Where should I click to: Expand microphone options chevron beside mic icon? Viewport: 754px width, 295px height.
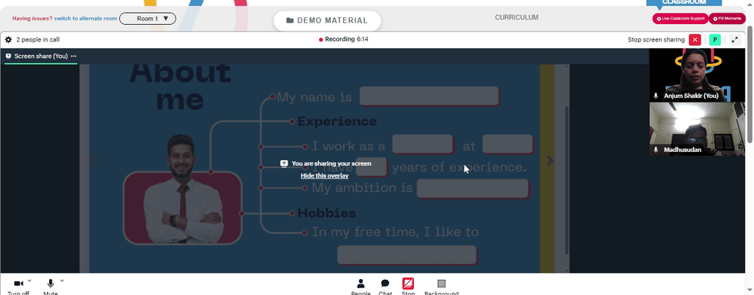62,281
